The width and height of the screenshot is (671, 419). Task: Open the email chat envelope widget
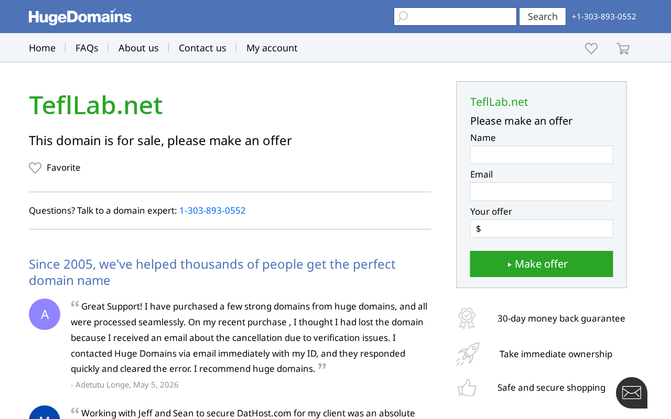[x=632, y=393]
